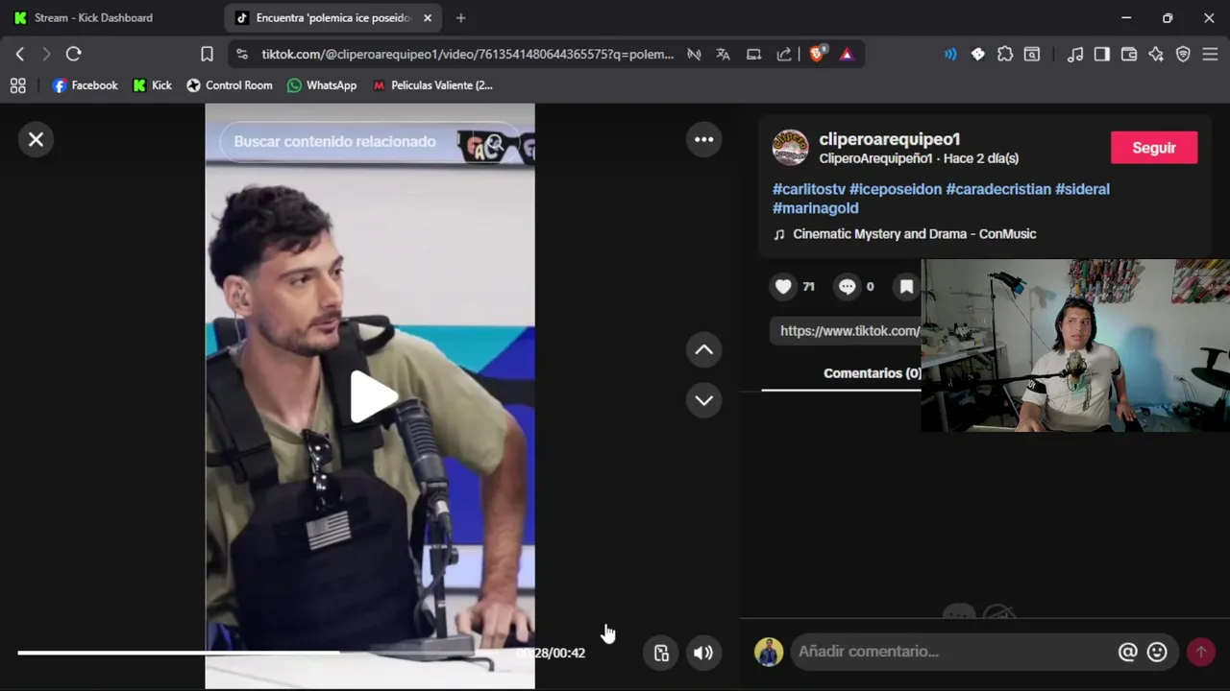Screen dimensions: 1230x691
Task: Click the tag-shaped extension icon
Action: point(978,55)
